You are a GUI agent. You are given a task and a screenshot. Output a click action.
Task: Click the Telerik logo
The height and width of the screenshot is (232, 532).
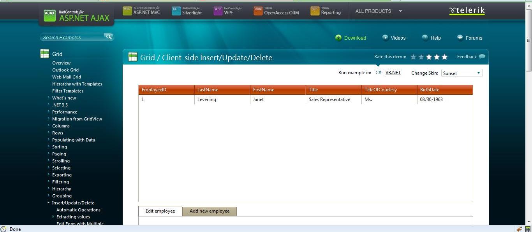pyautogui.click(x=467, y=11)
